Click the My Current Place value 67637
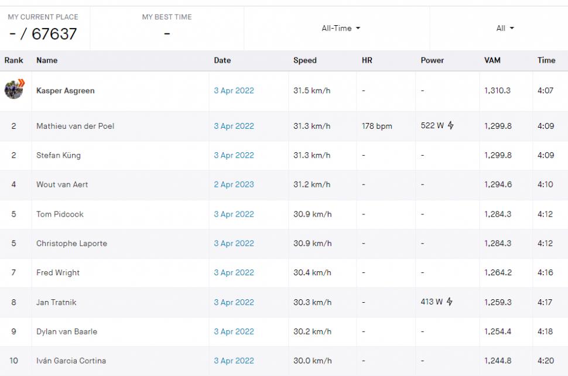 click(54, 34)
